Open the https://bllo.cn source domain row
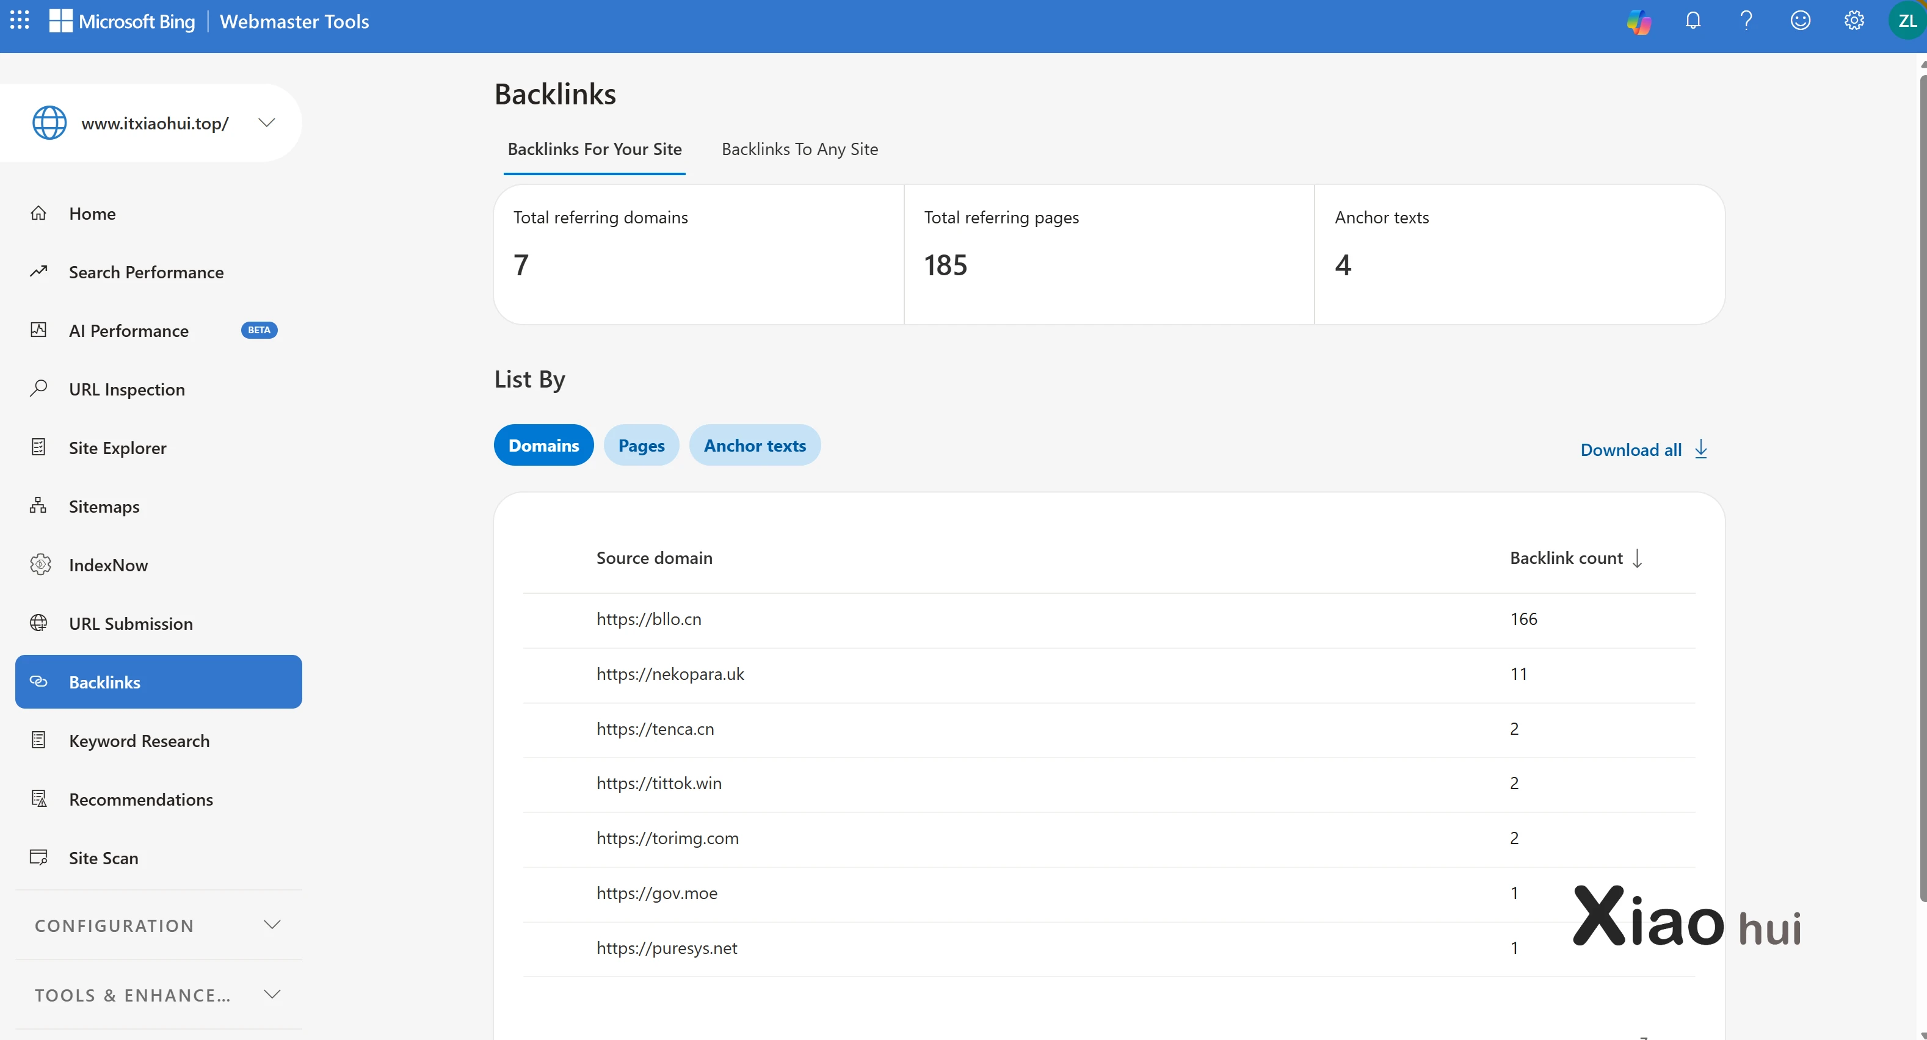Image resolution: width=1927 pixels, height=1040 pixels. pos(648,619)
